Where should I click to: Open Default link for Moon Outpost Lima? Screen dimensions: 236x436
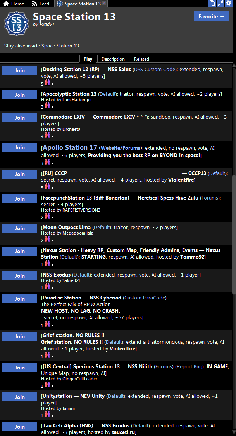pos(102,227)
